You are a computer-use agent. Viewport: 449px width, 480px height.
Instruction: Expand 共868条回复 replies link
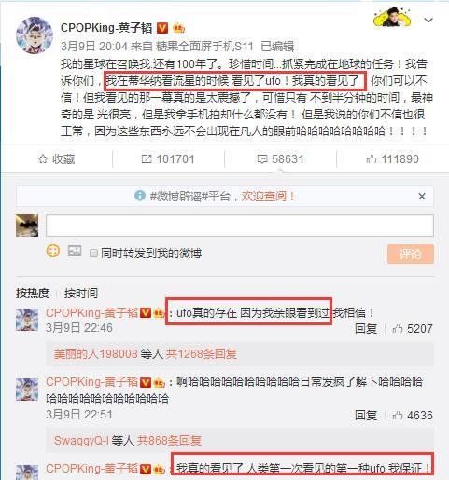coord(169,440)
